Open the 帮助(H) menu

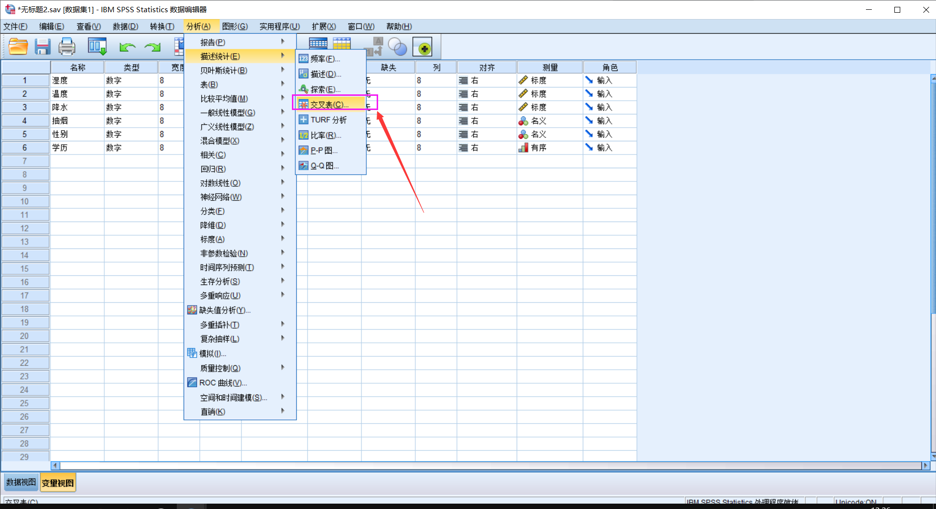(399, 26)
